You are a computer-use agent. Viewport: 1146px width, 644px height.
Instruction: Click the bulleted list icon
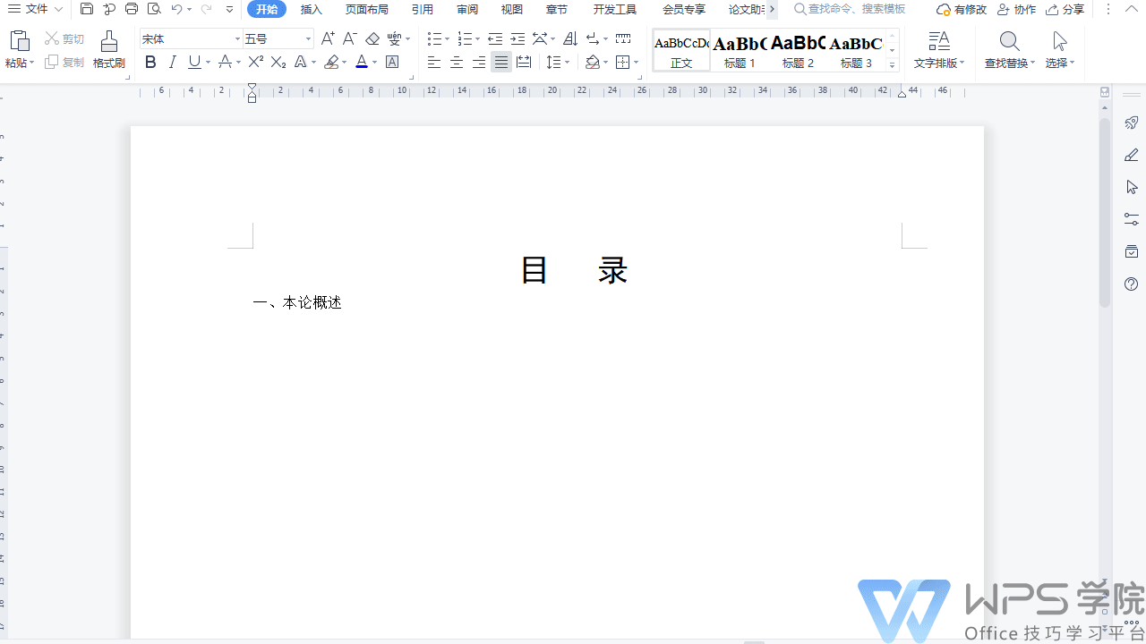[x=434, y=38]
